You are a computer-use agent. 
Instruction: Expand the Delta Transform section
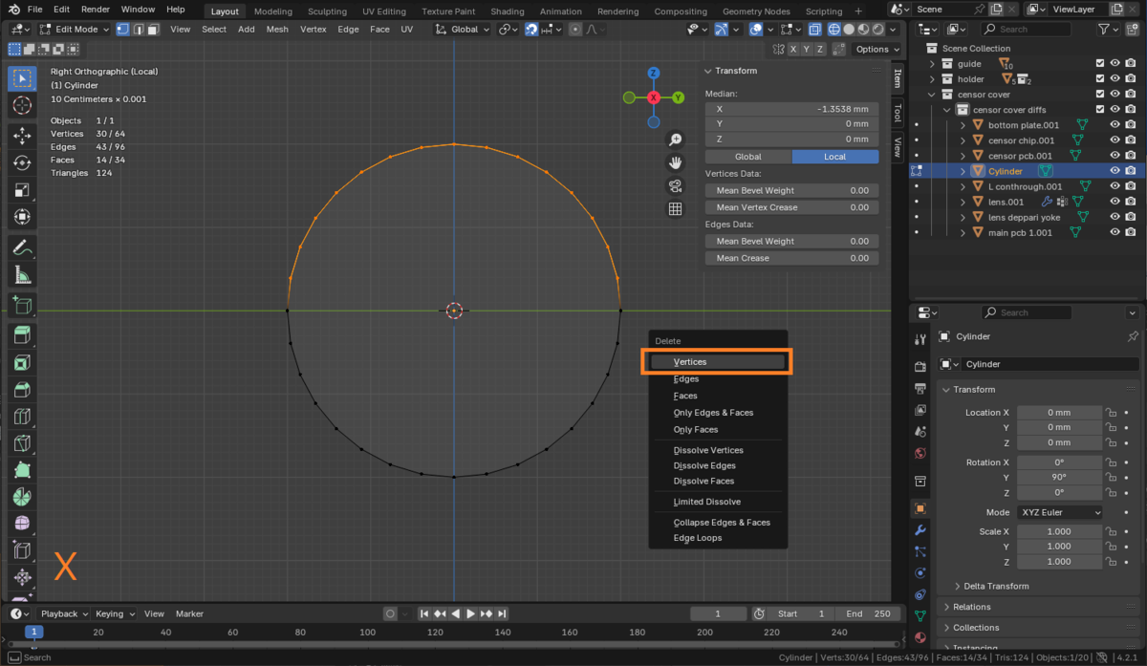point(996,586)
